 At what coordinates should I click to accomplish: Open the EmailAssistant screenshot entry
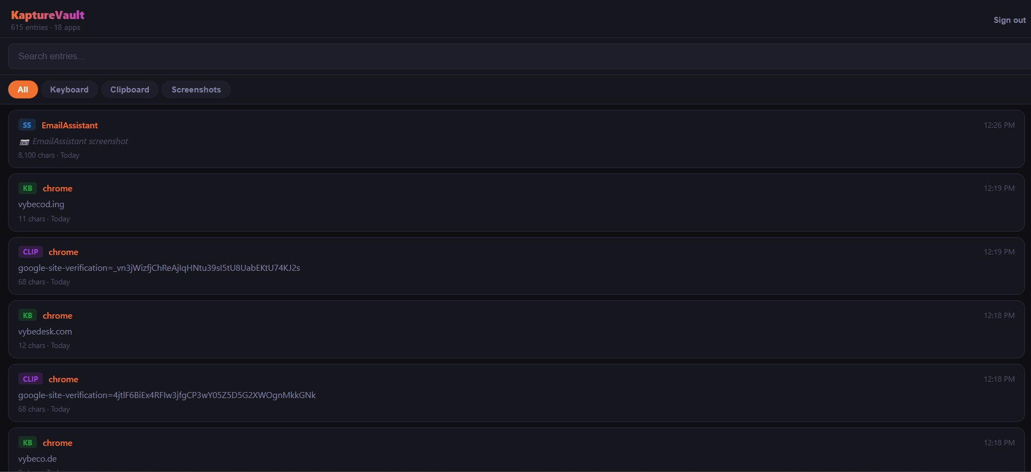[x=516, y=139]
